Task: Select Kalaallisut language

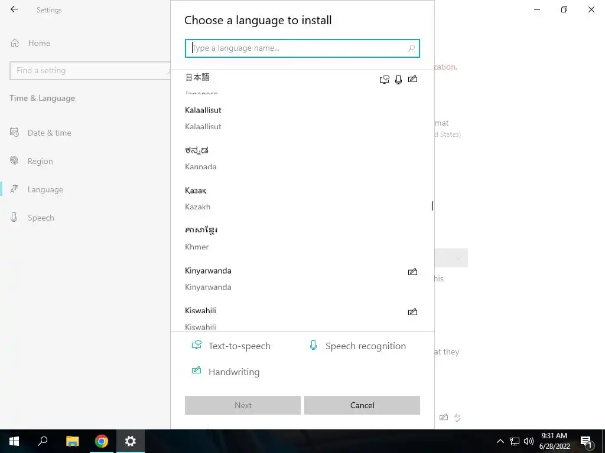Action: pos(302,118)
